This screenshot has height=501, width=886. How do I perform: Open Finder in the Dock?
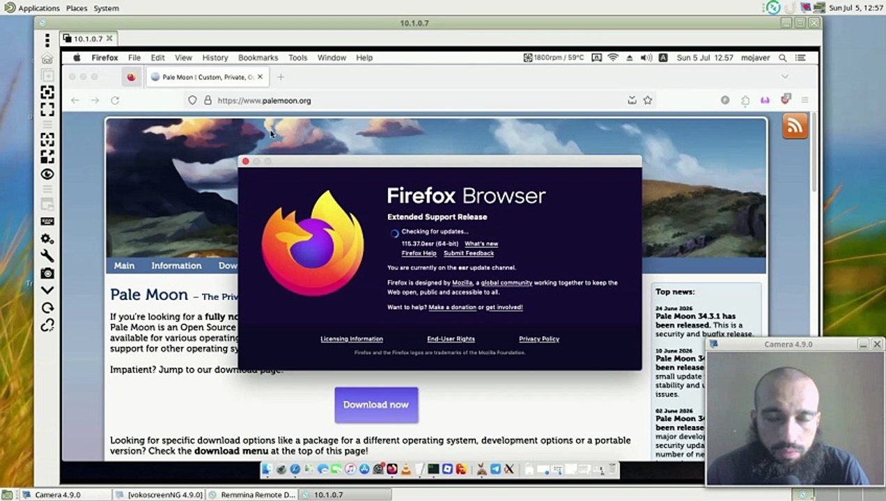[267, 470]
